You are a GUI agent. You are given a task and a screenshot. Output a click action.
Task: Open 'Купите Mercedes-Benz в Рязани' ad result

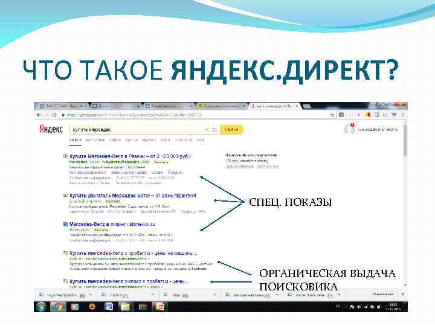[x=130, y=156]
